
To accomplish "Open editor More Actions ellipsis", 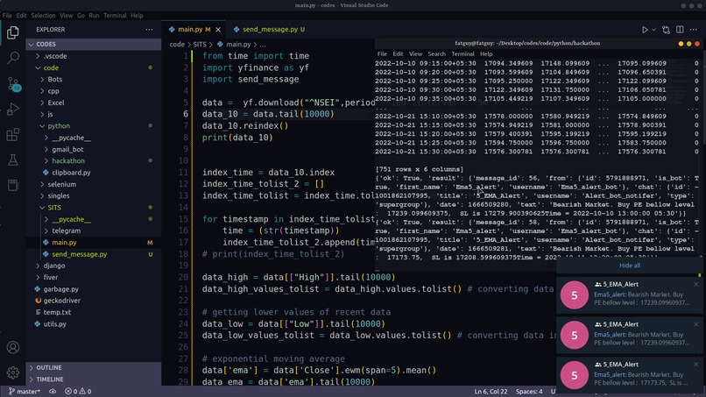I will 694,30.
